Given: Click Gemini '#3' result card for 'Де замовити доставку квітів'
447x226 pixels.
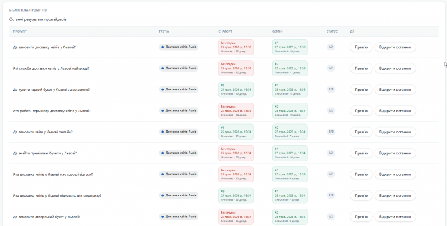Looking at the screenshot, I should 290,47.
